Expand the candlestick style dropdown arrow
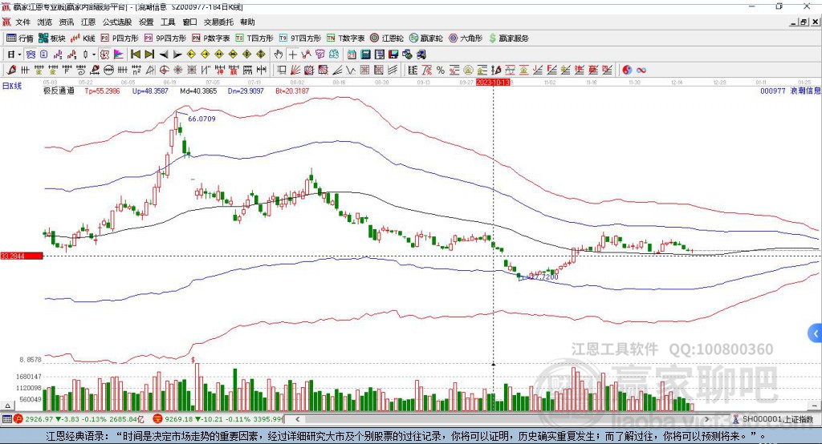 click(94, 54)
